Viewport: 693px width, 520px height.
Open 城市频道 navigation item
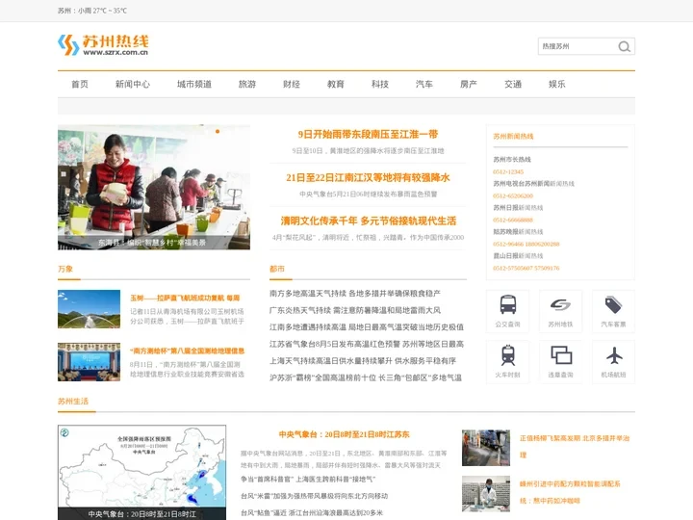[194, 84]
